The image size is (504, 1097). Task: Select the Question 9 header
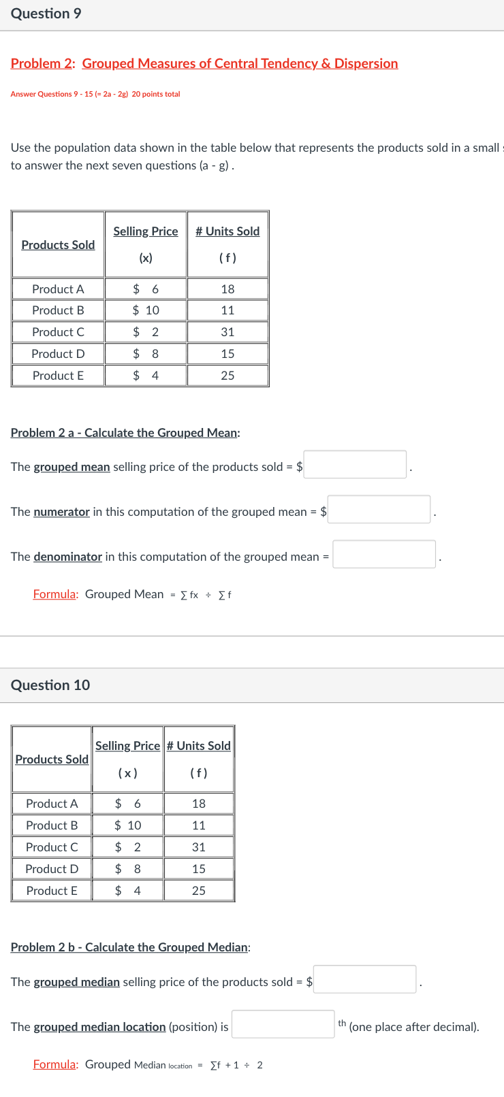[x=46, y=13]
